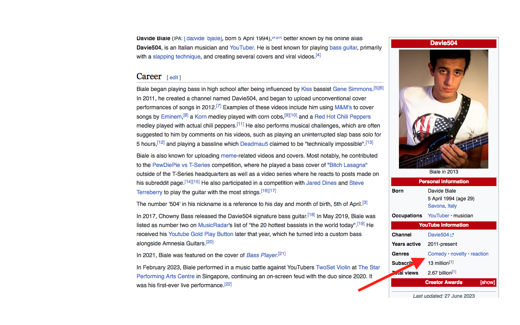Image resolution: width=520 pixels, height=325 pixels.
Task: Visit the MusicRadar link
Action: 213,225
